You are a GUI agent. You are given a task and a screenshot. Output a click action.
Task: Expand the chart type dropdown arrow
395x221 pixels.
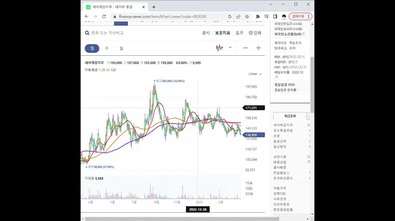click(x=230, y=48)
